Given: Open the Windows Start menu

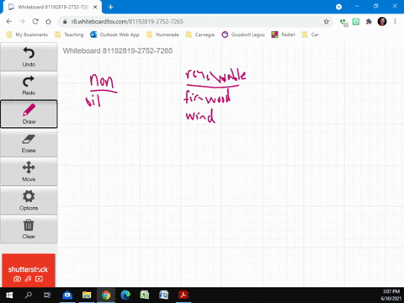Looking at the screenshot, I should point(9,295).
